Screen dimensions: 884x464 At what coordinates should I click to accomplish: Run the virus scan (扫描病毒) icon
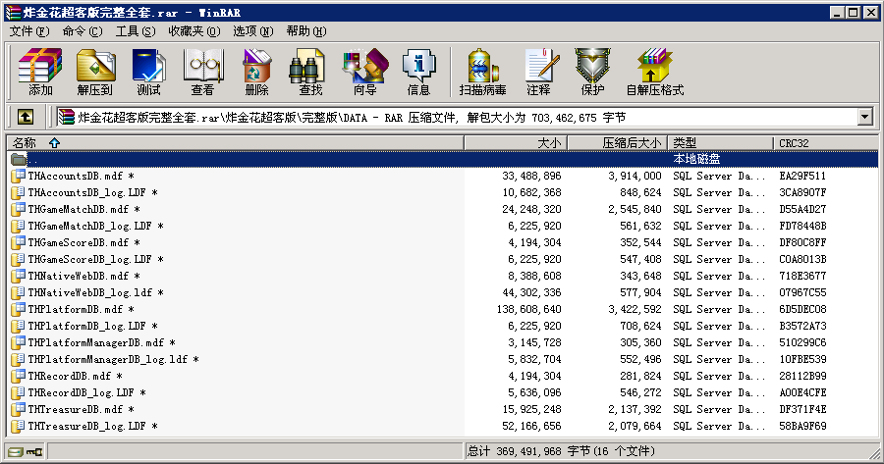click(482, 72)
